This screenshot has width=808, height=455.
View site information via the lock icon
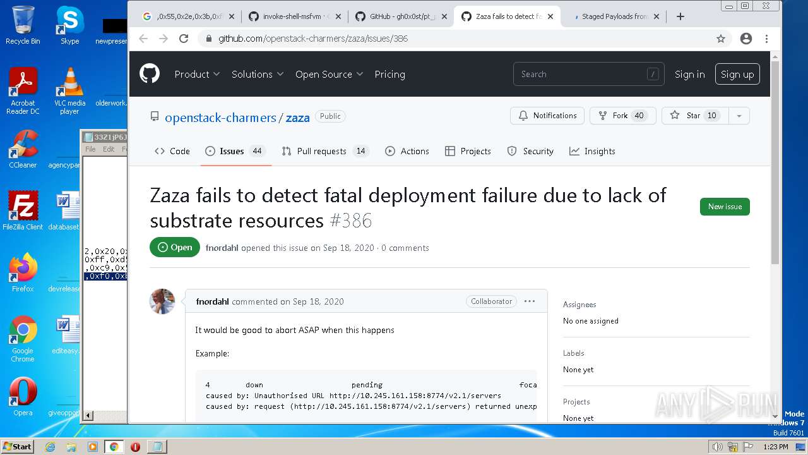click(208, 39)
